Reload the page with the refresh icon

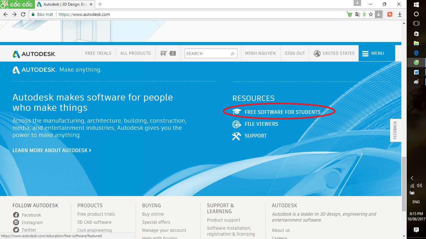[x=23, y=14]
